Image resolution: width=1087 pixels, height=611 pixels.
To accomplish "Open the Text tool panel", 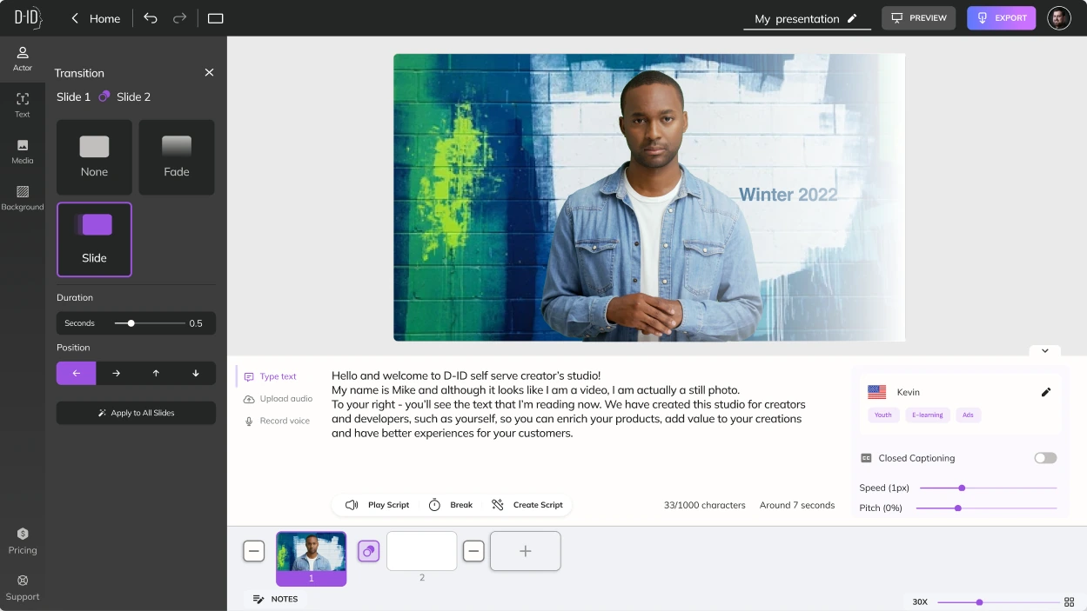I will click(23, 105).
